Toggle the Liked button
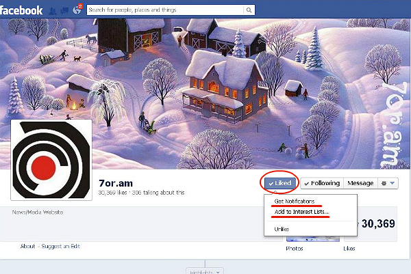Screen dimensions: 411x274 pyautogui.click(x=279, y=183)
